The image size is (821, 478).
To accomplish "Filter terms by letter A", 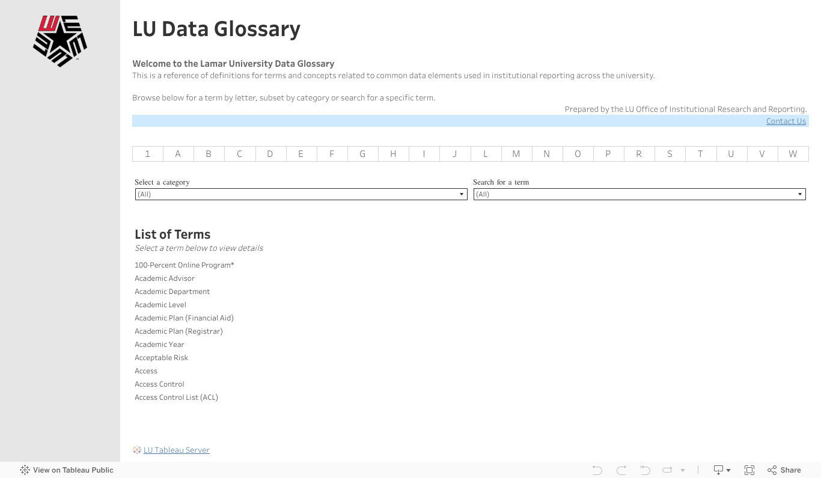I will 178,154.
